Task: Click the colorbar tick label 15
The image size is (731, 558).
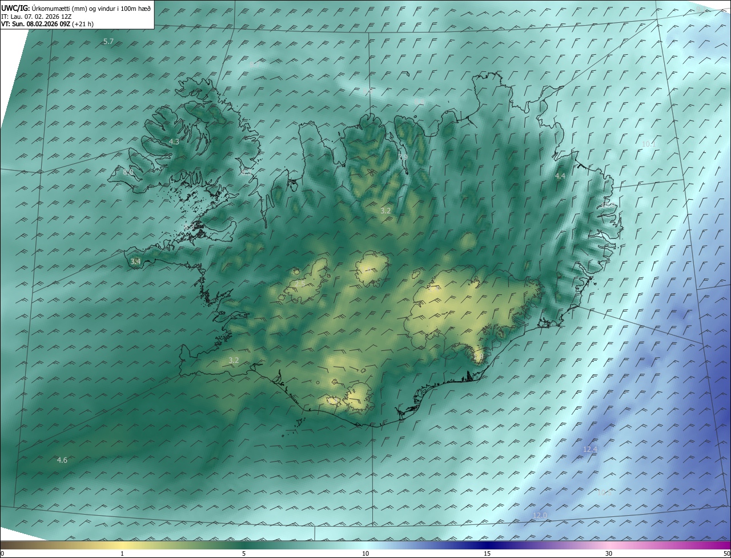Action: pos(487,553)
